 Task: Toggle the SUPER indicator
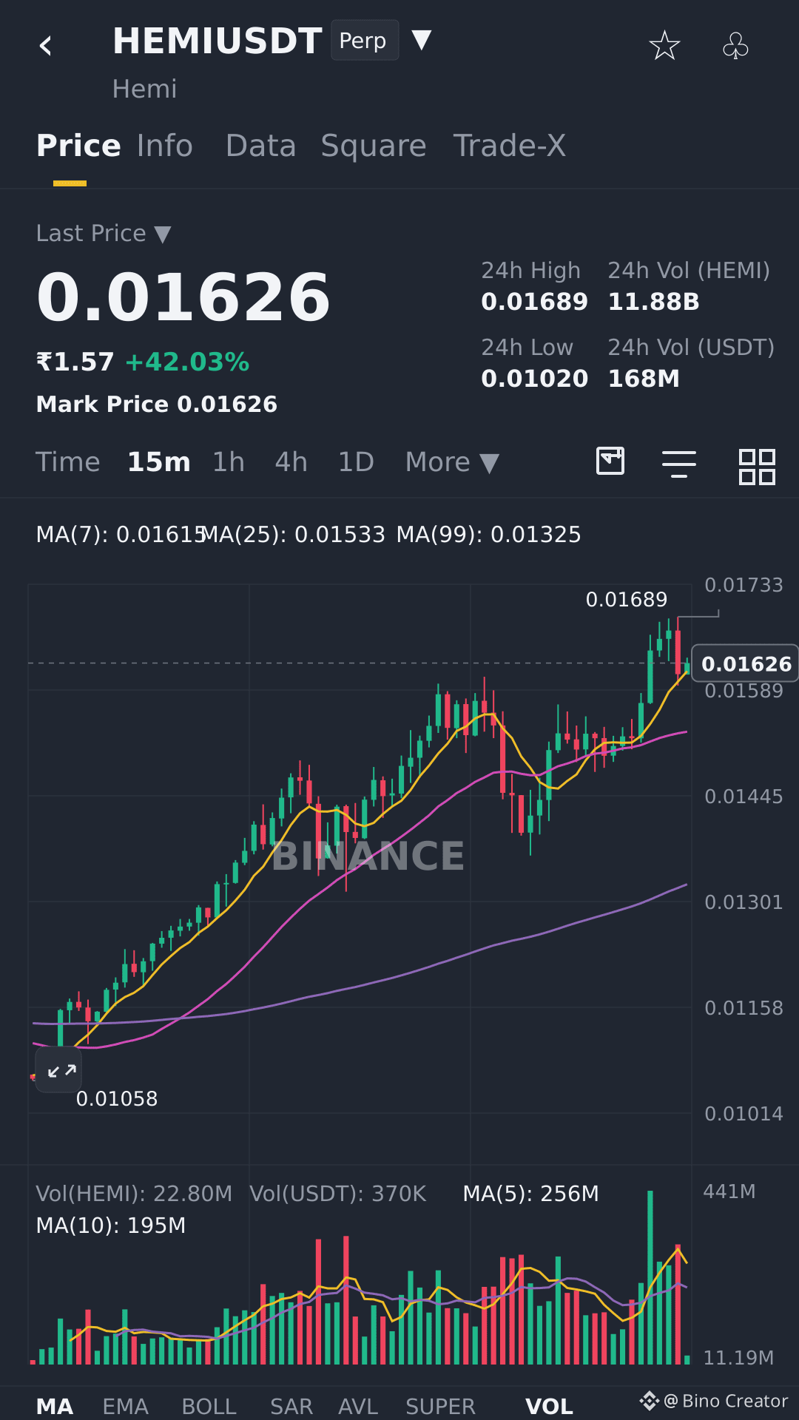point(441,1406)
